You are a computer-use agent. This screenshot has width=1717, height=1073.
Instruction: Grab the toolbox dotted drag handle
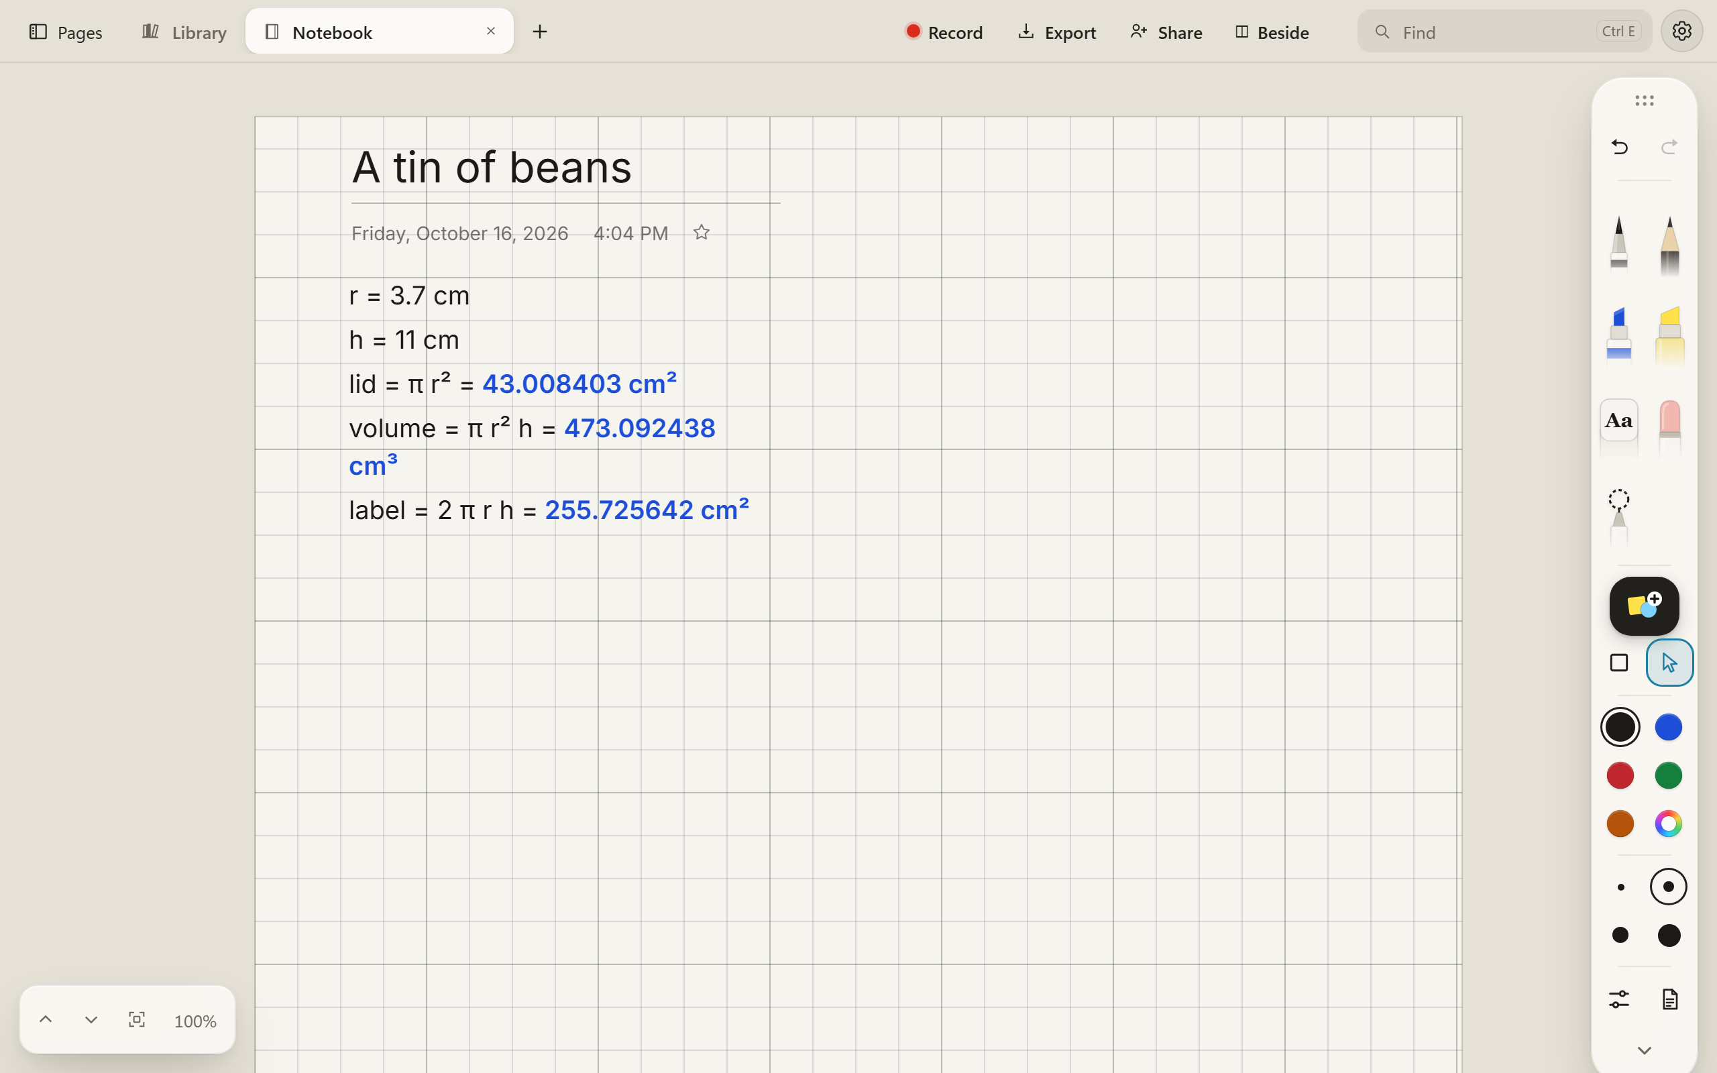click(1644, 101)
